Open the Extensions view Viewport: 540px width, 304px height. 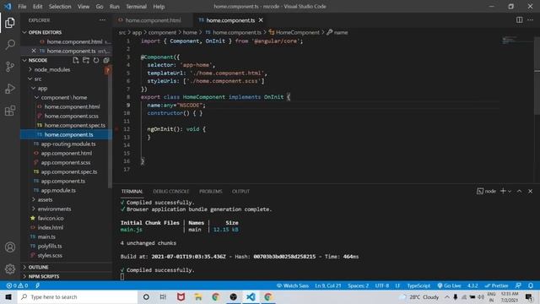click(x=10, y=111)
